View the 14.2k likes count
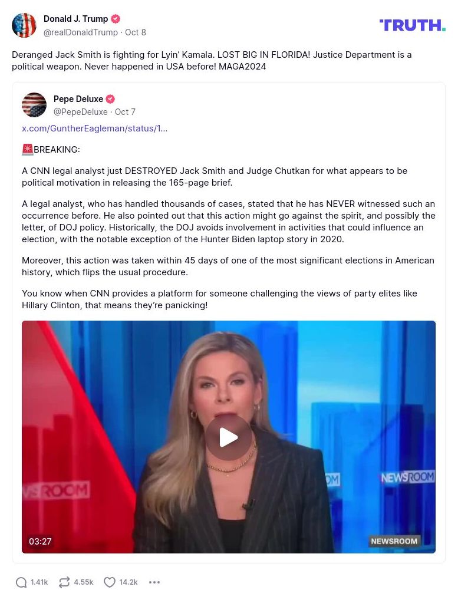 tap(128, 582)
